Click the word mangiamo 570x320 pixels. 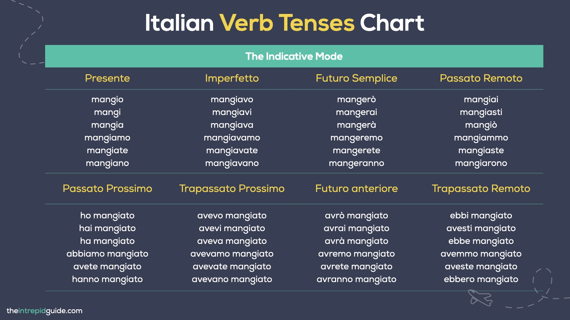(x=107, y=138)
